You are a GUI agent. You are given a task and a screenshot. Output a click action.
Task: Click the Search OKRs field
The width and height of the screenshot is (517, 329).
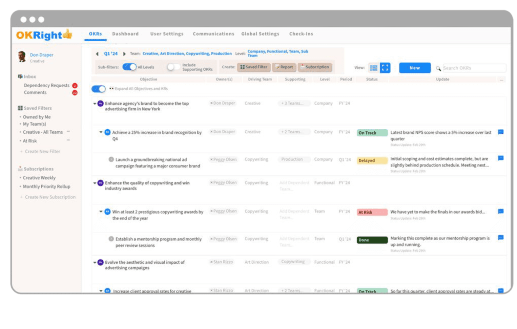click(x=474, y=68)
